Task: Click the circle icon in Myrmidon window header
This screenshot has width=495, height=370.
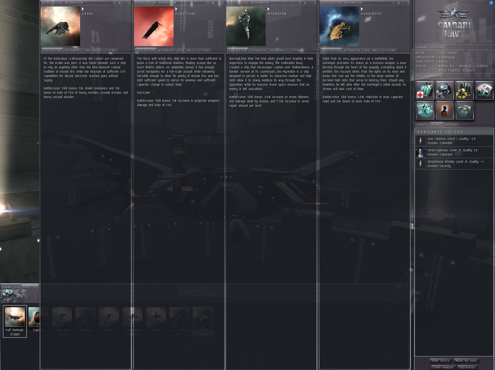Action: 305,3
